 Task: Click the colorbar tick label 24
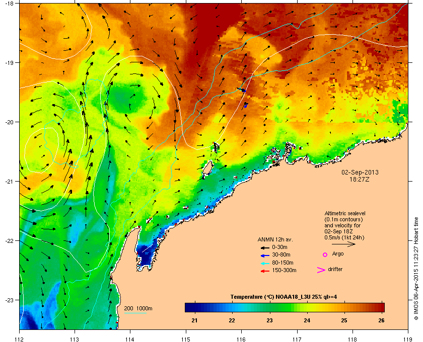(307, 320)
